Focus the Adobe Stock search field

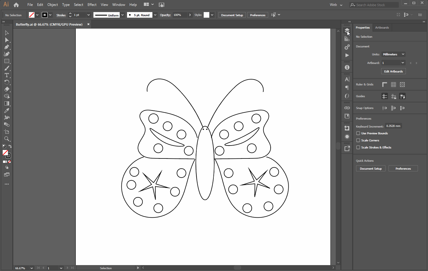(x=374, y=5)
